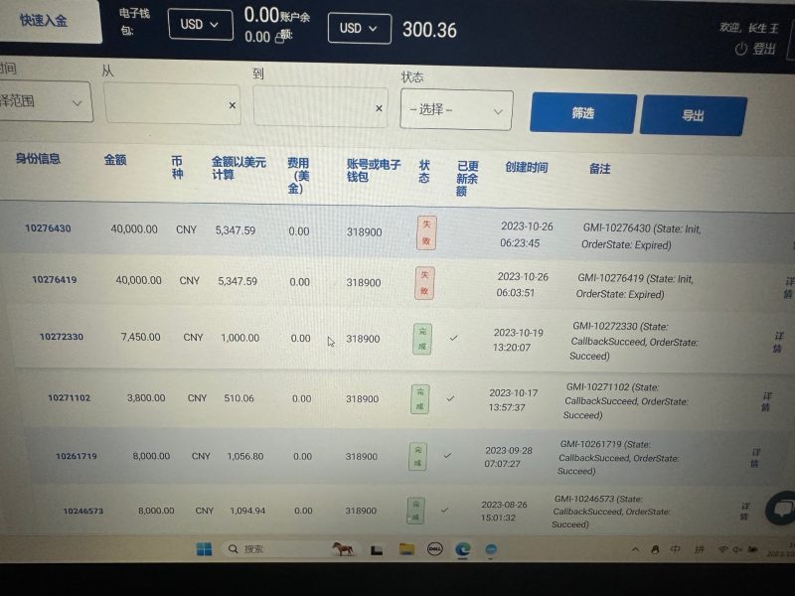Open the blue round app in taskbar

click(x=491, y=550)
